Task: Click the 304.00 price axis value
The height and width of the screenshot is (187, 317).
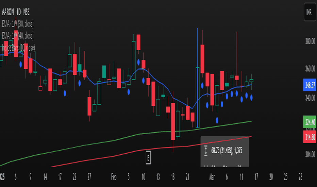Action: [x=310, y=154]
